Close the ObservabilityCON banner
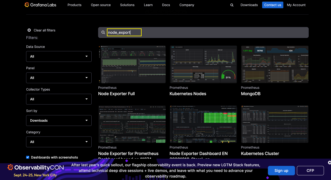The height and width of the screenshot is (180, 331). coord(329,163)
